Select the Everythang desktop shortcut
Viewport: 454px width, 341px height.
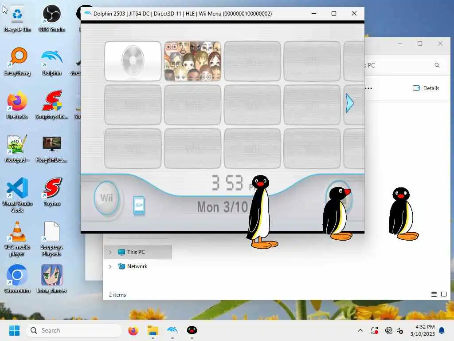click(x=17, y=61)
